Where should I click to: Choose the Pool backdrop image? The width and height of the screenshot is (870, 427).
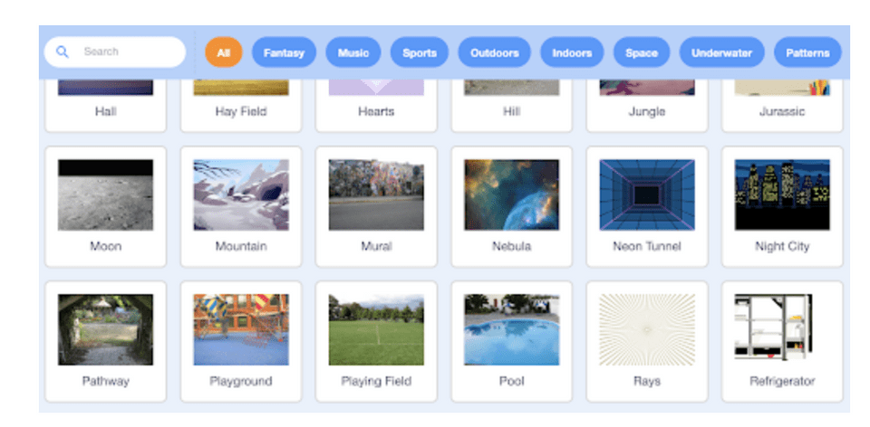click(x=511, y=329)
